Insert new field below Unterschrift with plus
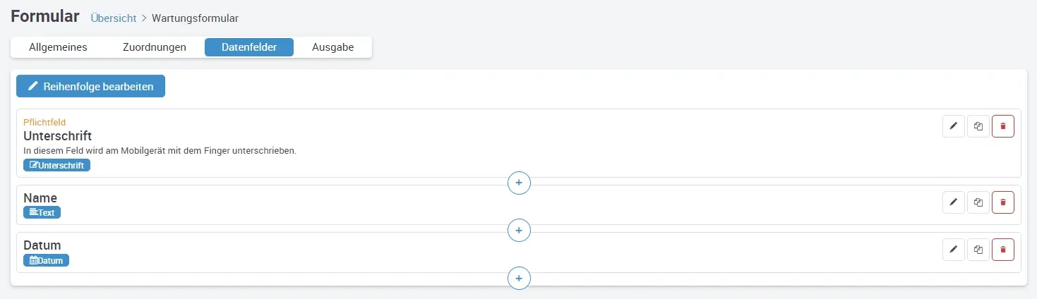 click(x=519, y=183)
